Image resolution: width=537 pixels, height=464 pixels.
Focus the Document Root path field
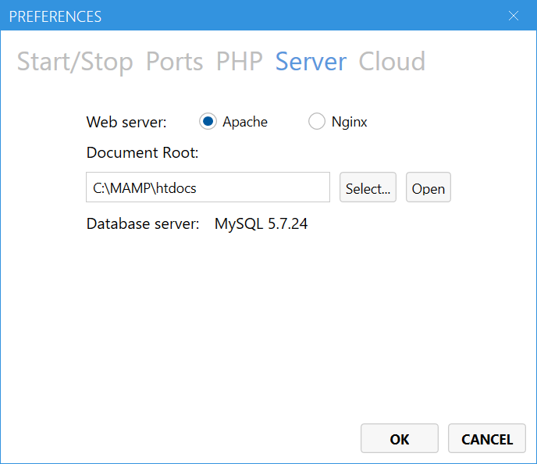coord(208,187)
